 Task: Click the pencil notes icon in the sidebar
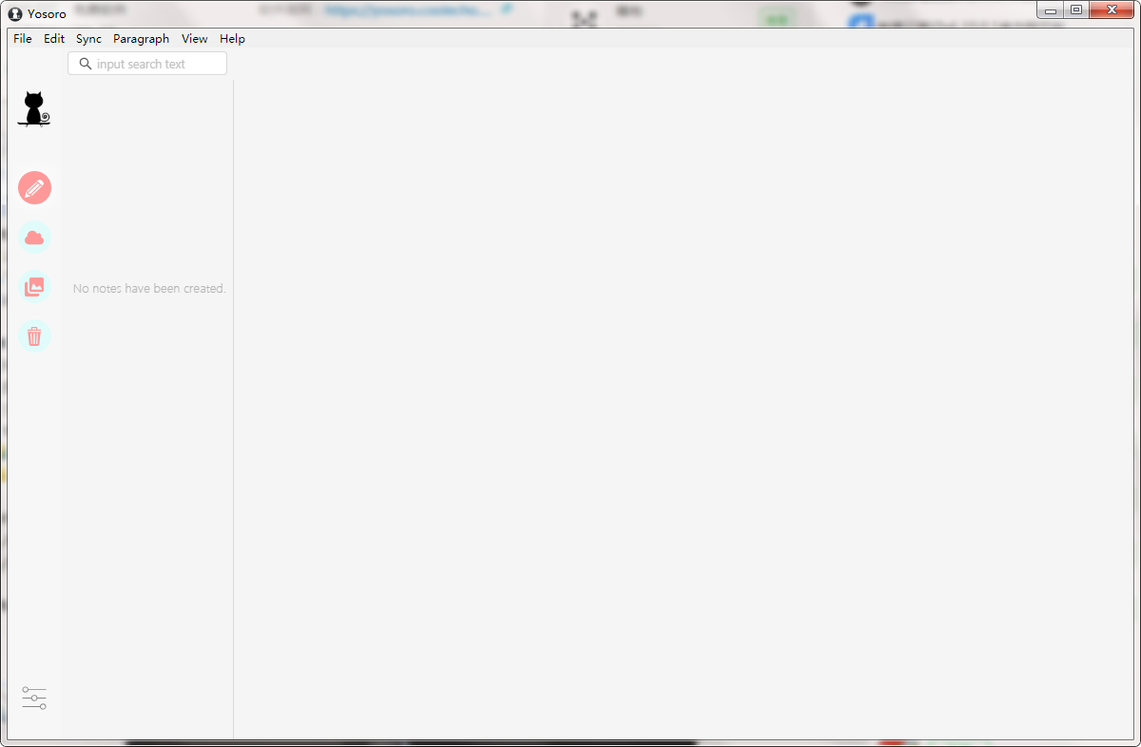(x=34, y=188)
